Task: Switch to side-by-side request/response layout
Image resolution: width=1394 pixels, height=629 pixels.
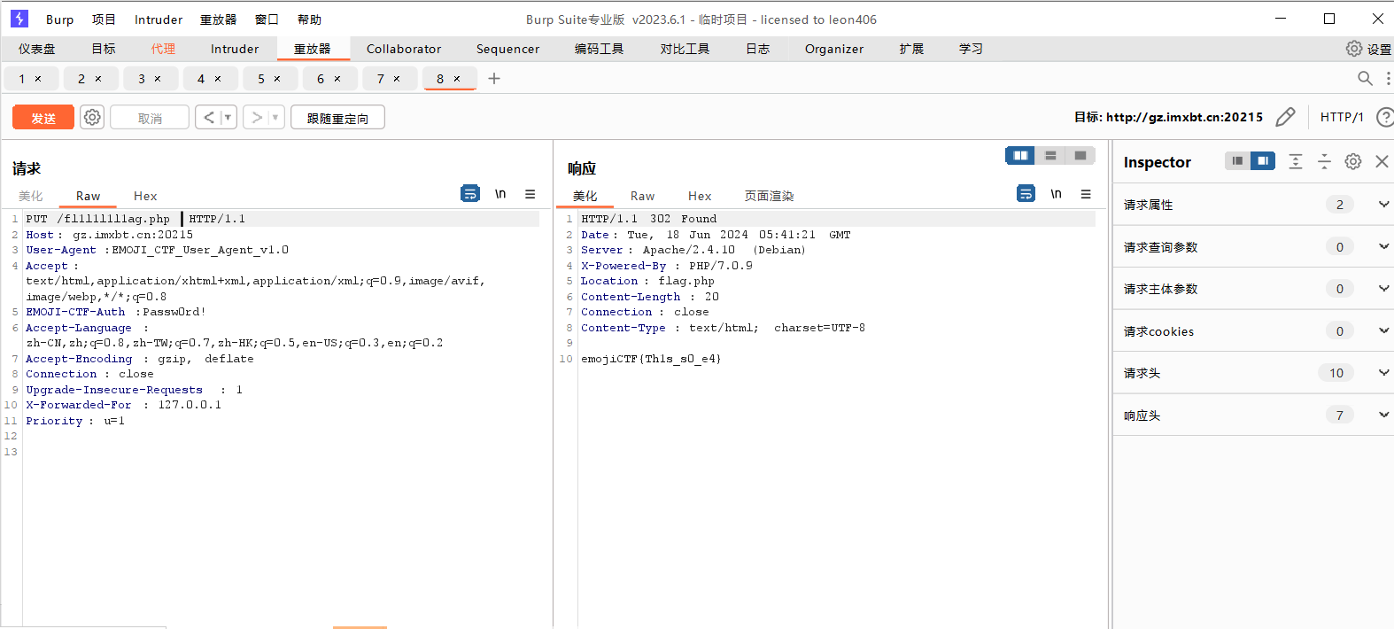Action: [1020, 155]
